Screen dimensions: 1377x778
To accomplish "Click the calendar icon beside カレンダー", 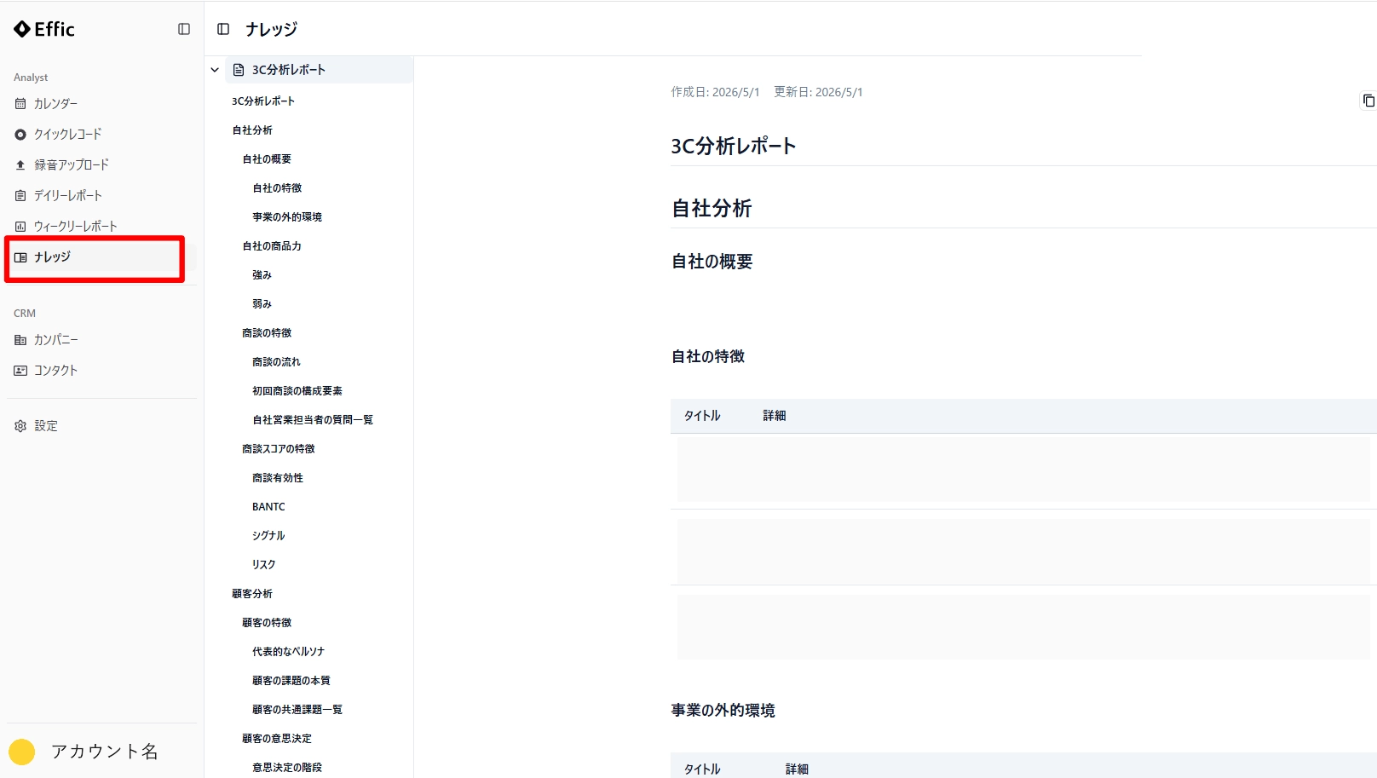I will [20, 104].
